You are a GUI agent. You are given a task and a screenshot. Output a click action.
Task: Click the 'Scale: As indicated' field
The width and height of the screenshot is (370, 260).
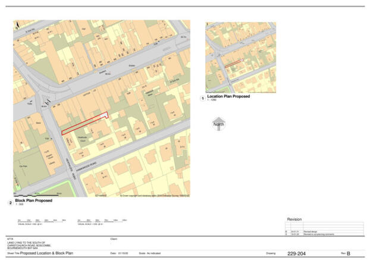149,253
